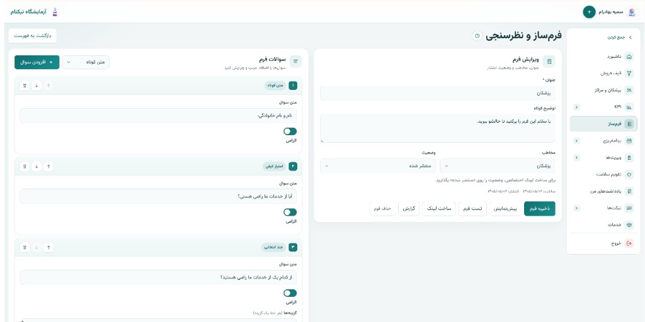
Task: Click question 1 text field نام و نام خانوادگی
Action: click(158, 116)
